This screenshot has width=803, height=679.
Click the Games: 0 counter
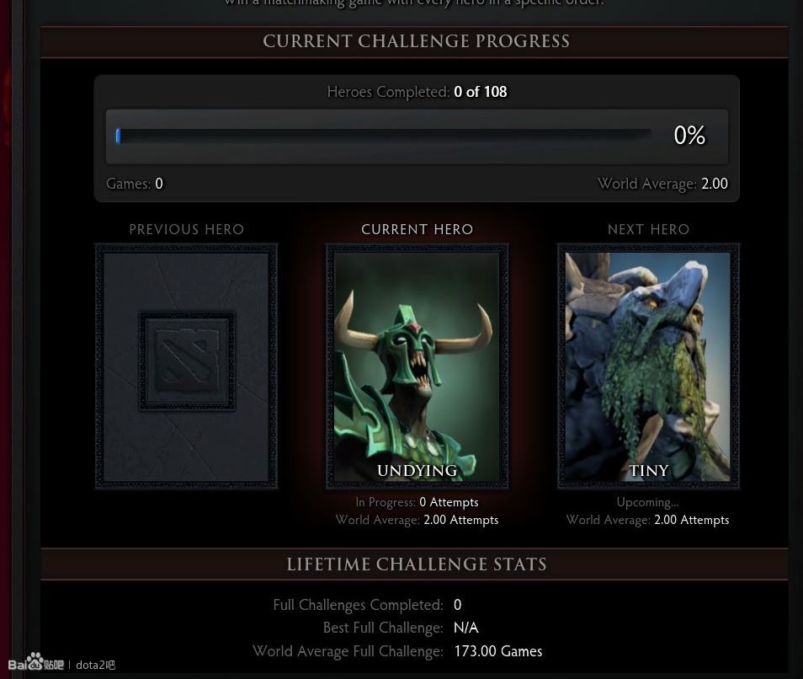point(134,184)
